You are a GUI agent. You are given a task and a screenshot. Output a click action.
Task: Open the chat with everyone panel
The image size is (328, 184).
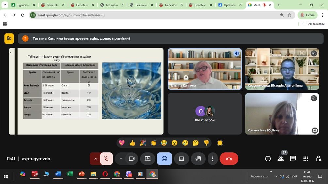click(x=293, y=159)
